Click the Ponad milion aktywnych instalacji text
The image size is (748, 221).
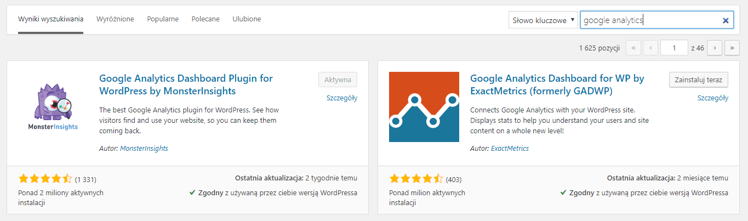click(x=427, y=197)
